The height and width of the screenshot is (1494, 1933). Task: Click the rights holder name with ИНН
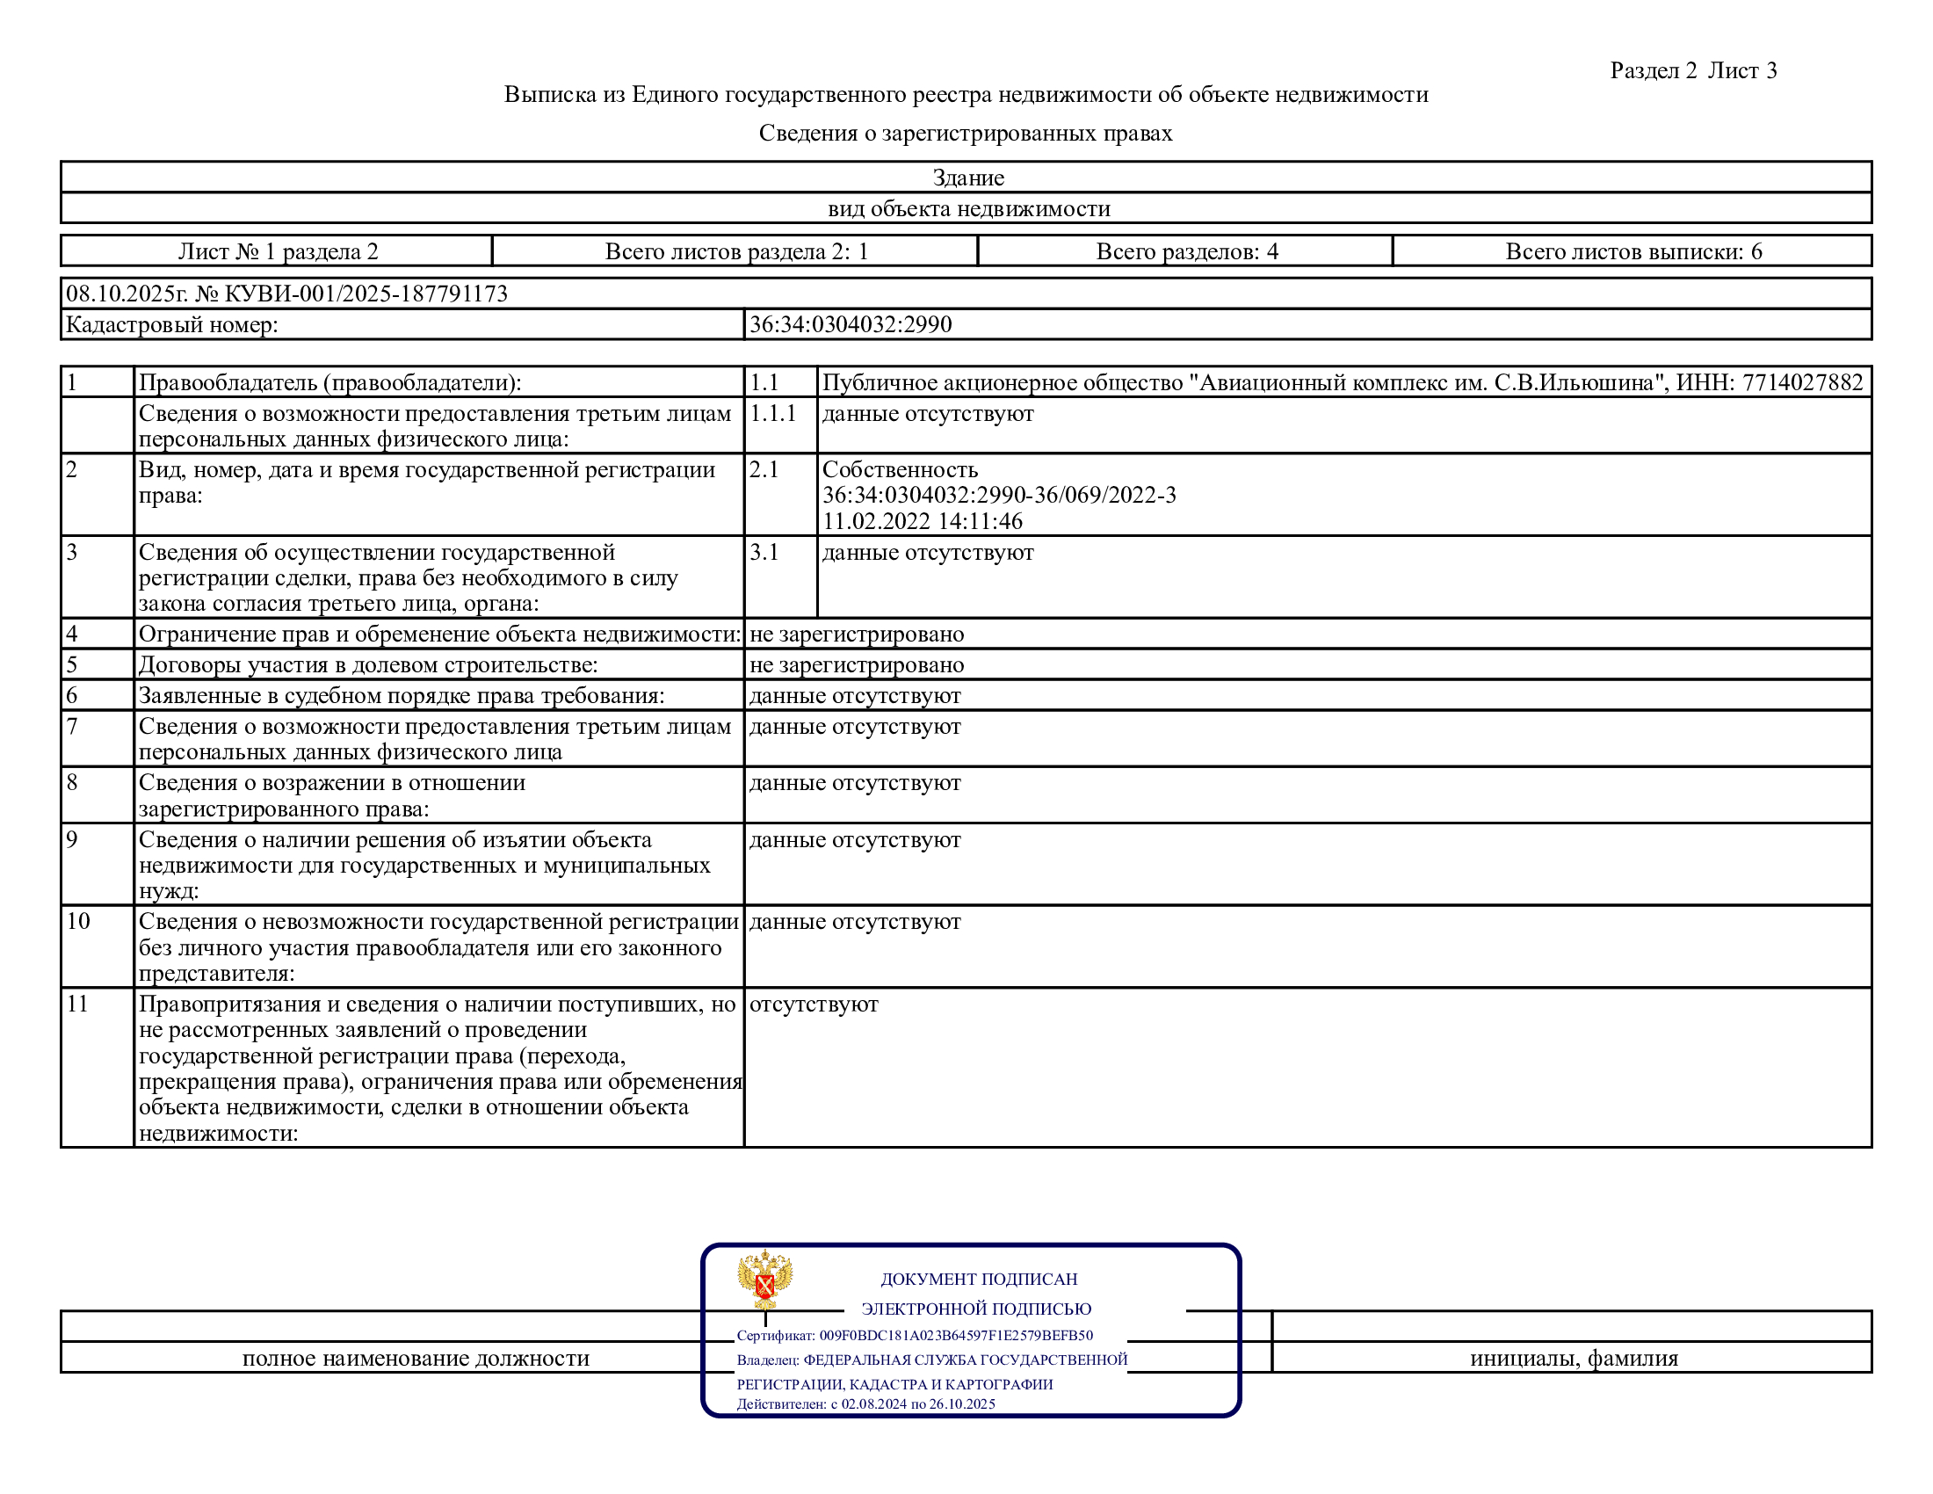click(x=1342, y=382)
